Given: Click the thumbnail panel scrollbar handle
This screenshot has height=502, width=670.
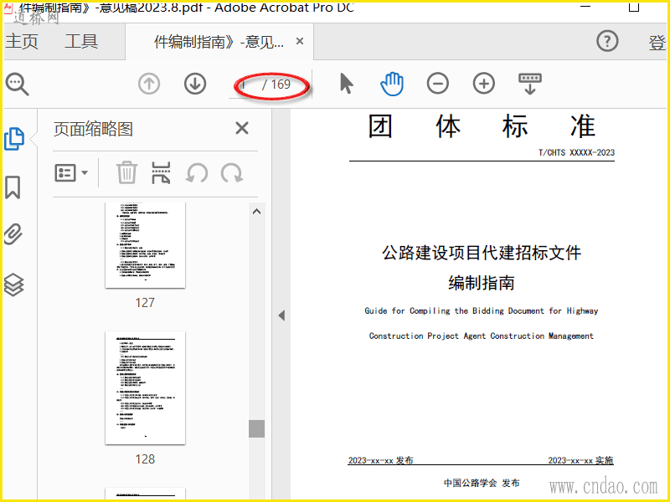Looking at the screenshot, I should (x=257, y=428).
